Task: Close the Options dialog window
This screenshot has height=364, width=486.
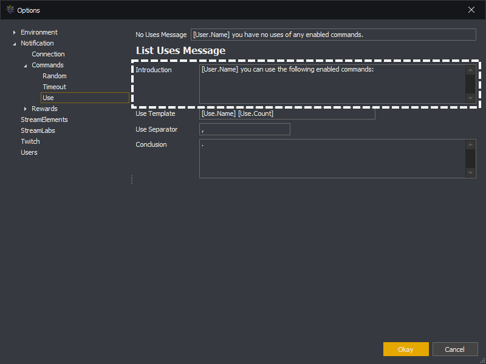Action: tap(471, 10)
